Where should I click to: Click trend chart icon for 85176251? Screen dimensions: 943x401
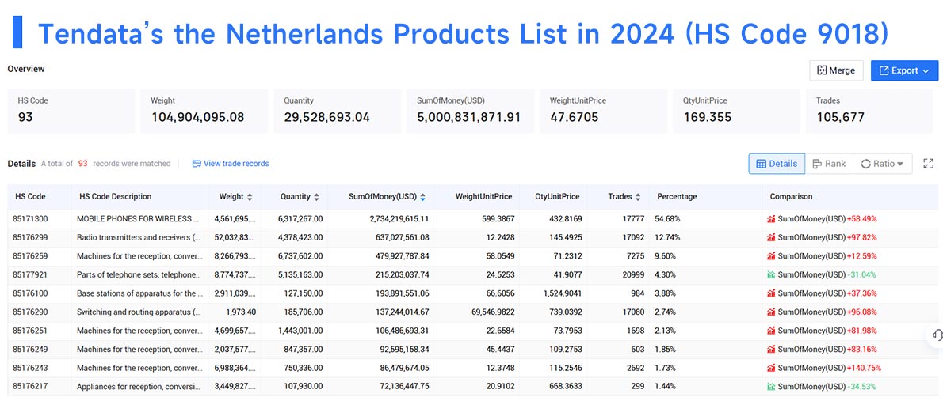pyautogui.click(x=771, y=331)
